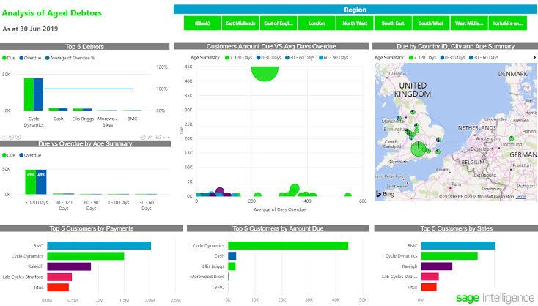Select 0-30 Days legend on the map
538x306 pixels.
click(x=452, y=58)
